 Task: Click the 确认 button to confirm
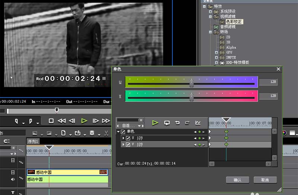pyautogui.click(x=237, y=180)
